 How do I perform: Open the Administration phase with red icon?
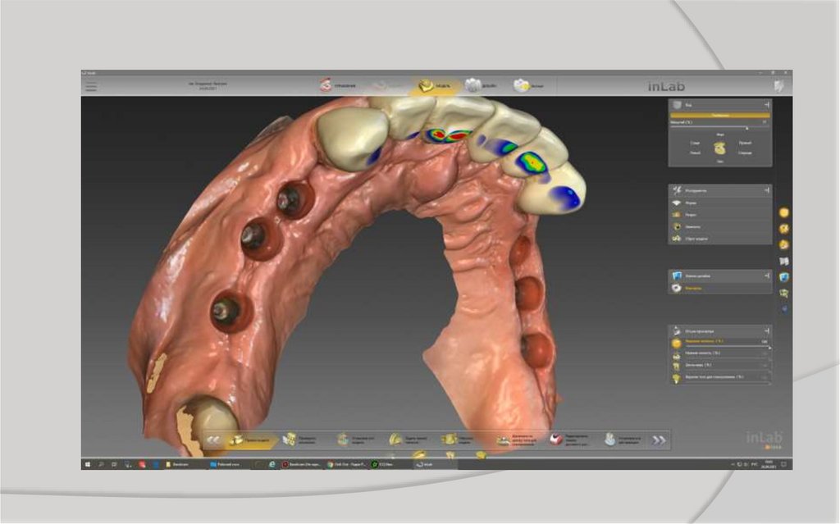coord(337,85)
